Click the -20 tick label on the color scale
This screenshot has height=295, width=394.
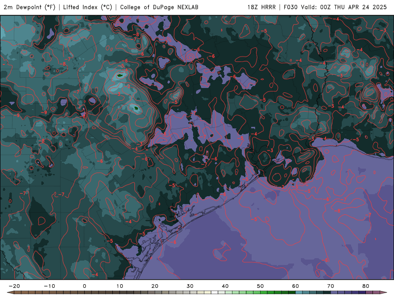[14, 286]
